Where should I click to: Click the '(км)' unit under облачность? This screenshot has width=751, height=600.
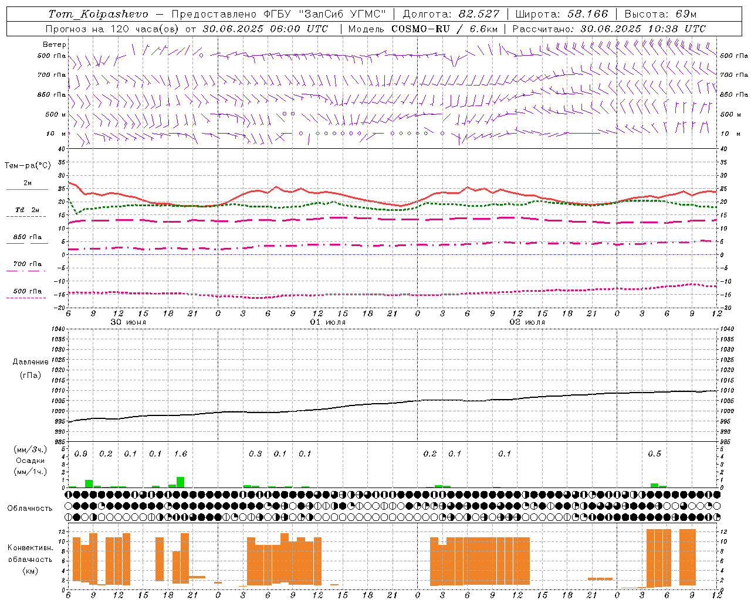tap(30, 570)
